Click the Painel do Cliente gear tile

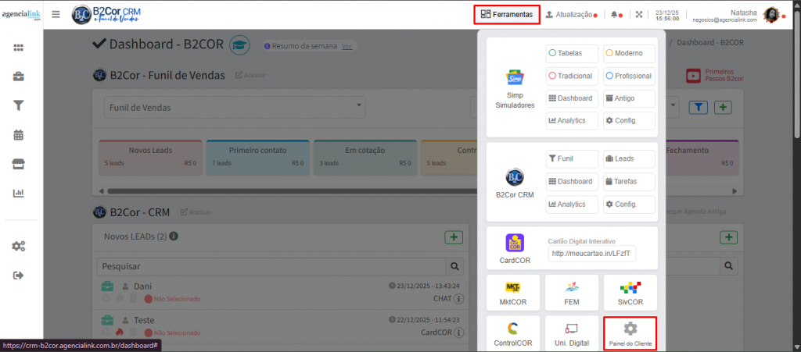pyautogui.click(x=630, y=332)
